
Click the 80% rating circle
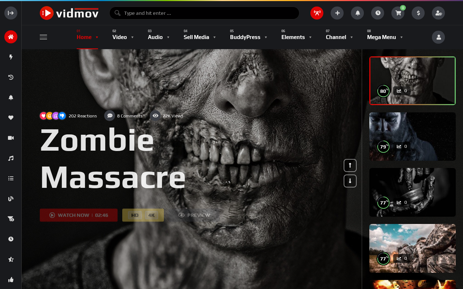tap(383, 91)
